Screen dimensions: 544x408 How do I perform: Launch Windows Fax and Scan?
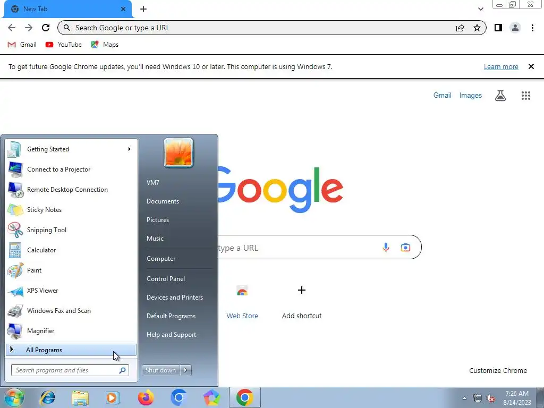(71, 310)
